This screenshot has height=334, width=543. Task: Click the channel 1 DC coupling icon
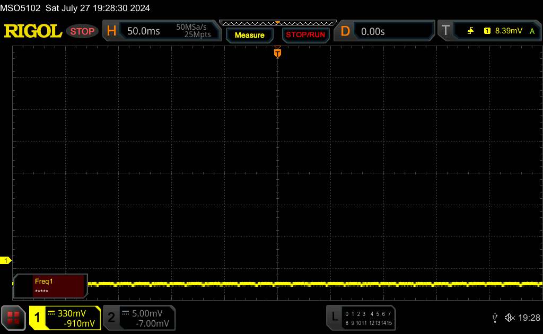pyautogui.click(x=51, y=313)
